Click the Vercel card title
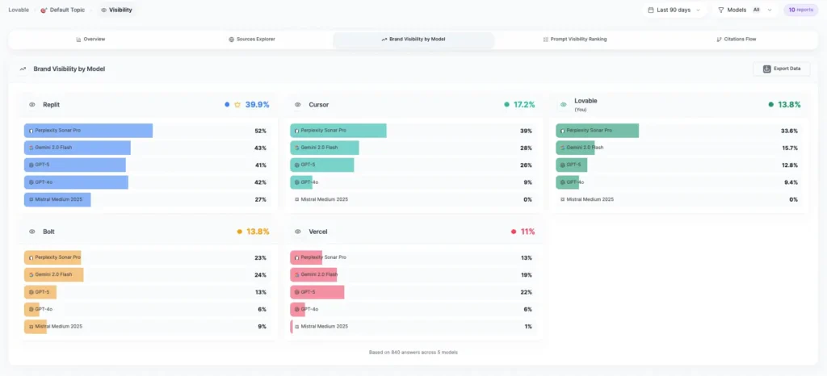Image resolution: width=827 pixels, height=376 pixels. tap(318, 232)
